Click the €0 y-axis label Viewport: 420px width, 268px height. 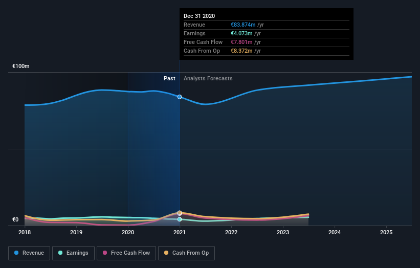click(15, 219)
